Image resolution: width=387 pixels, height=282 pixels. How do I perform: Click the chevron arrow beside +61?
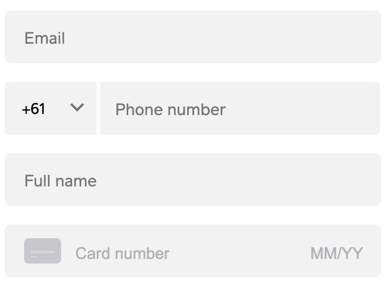pyautogui.click(x=77, y=108)
